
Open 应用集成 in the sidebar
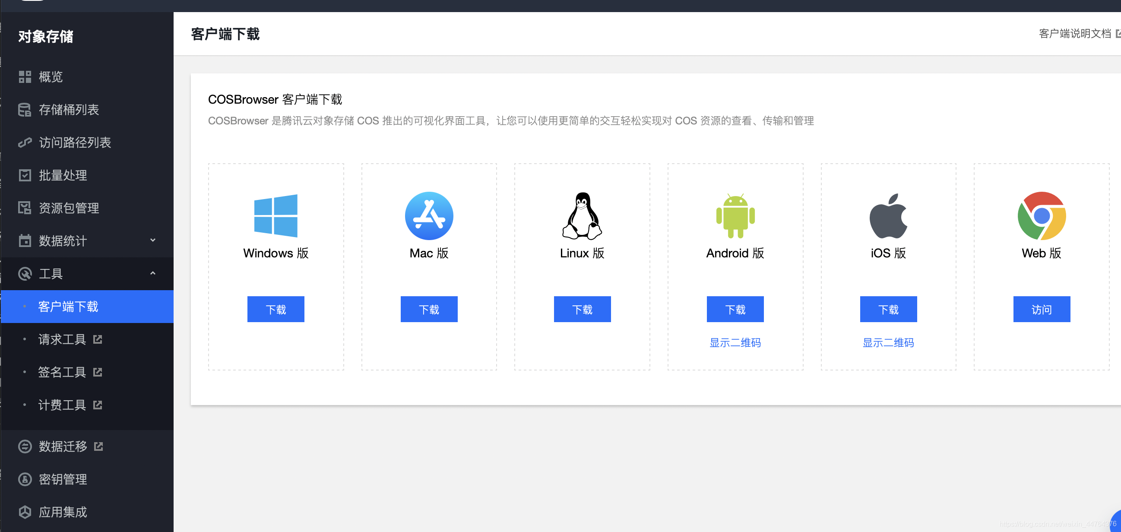coord(87,512)
